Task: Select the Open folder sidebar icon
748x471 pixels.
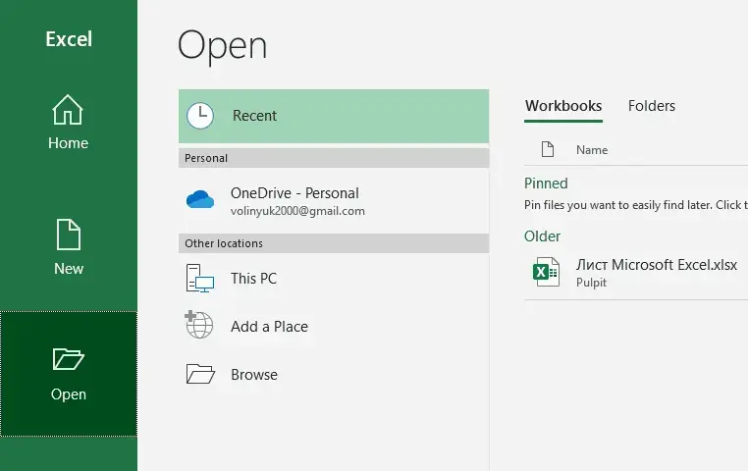Action: pos(68,359)
